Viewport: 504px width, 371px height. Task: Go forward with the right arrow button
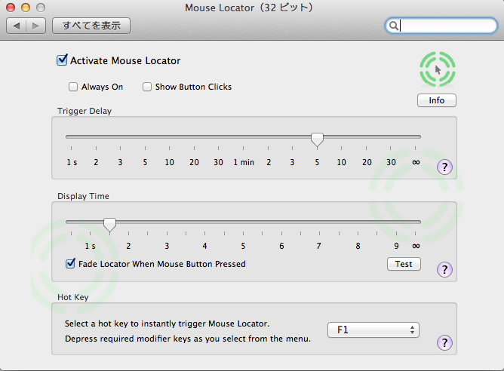pyautogui.click(x=35, y=26)
